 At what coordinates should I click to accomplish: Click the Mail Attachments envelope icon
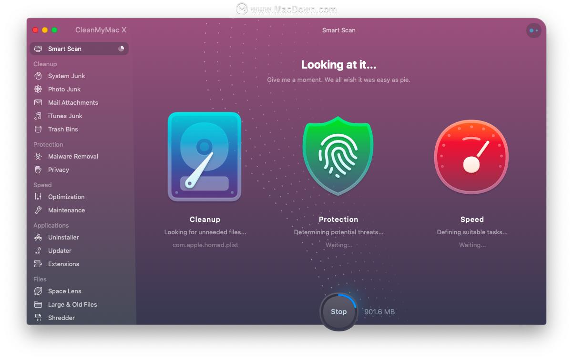point(38,102)
